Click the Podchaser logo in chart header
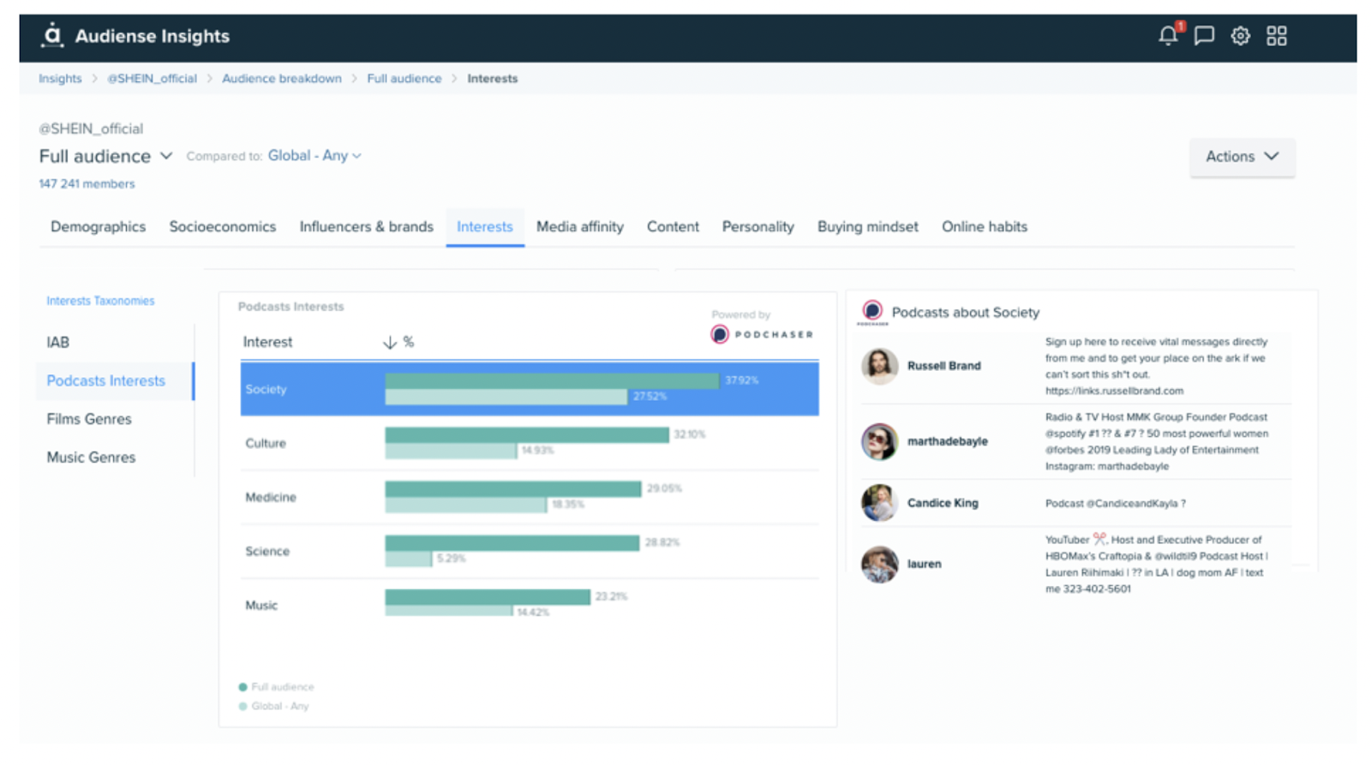 [x=762, y=335]
